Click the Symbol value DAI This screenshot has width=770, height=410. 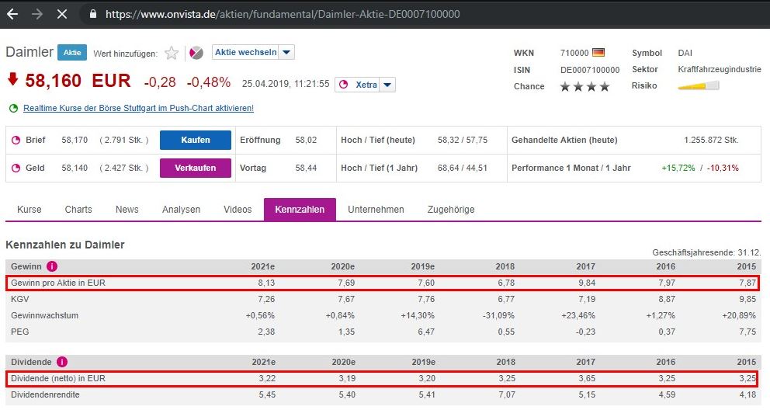(x=685, y=53)
